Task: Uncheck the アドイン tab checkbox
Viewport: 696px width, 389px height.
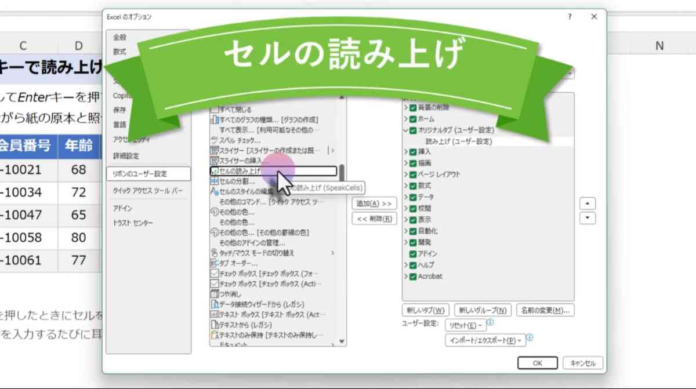Action: click(x=413, y=254)
